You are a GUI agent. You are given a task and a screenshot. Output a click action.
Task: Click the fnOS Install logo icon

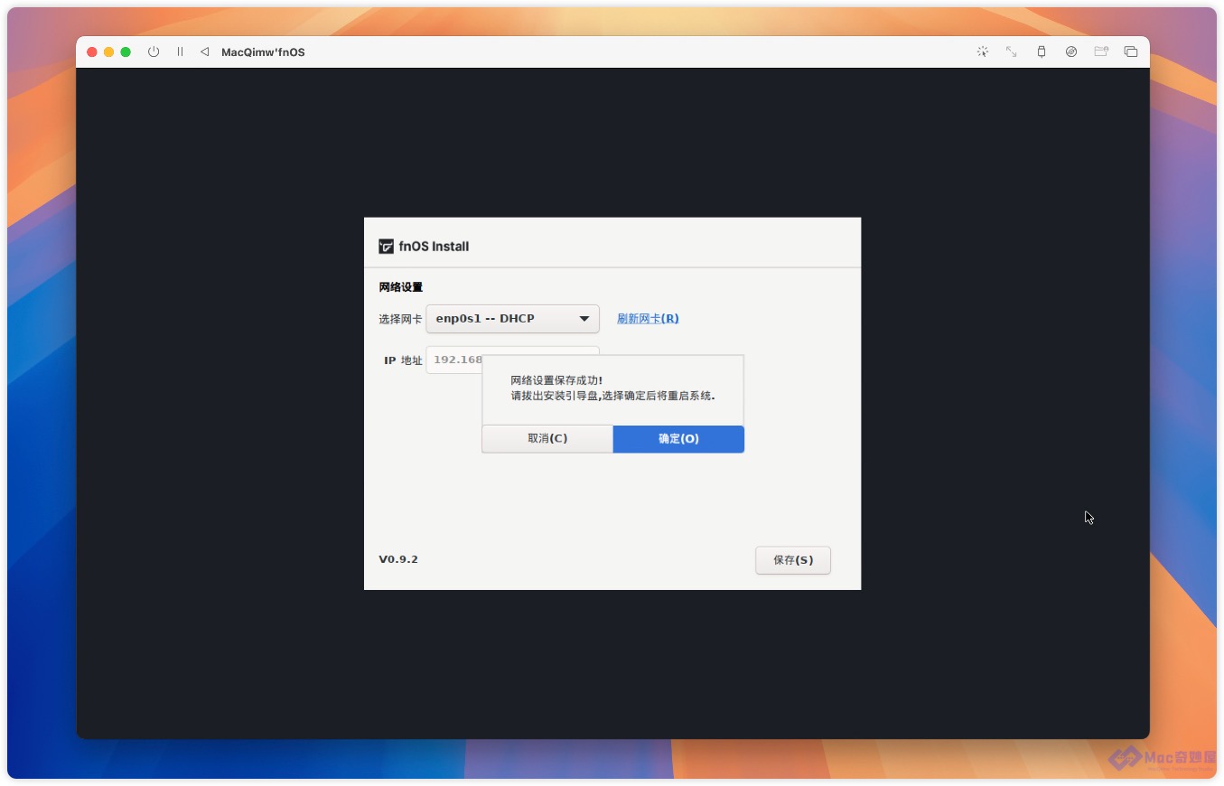(x=386, y=247)
